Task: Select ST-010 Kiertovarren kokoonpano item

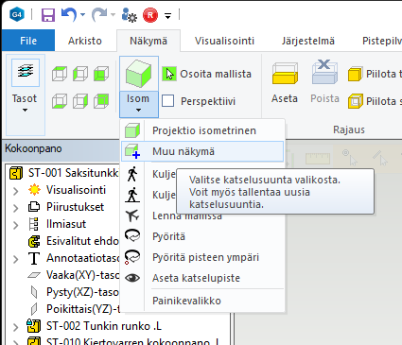Action: pyautogui.click(x=132, y=341)
